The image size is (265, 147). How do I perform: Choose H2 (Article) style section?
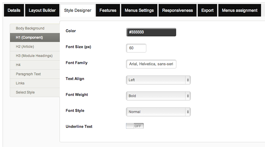pyautogui.click(x=35, y=46)
